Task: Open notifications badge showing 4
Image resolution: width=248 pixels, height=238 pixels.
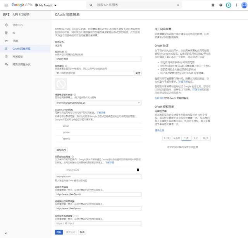Action: 228,5
